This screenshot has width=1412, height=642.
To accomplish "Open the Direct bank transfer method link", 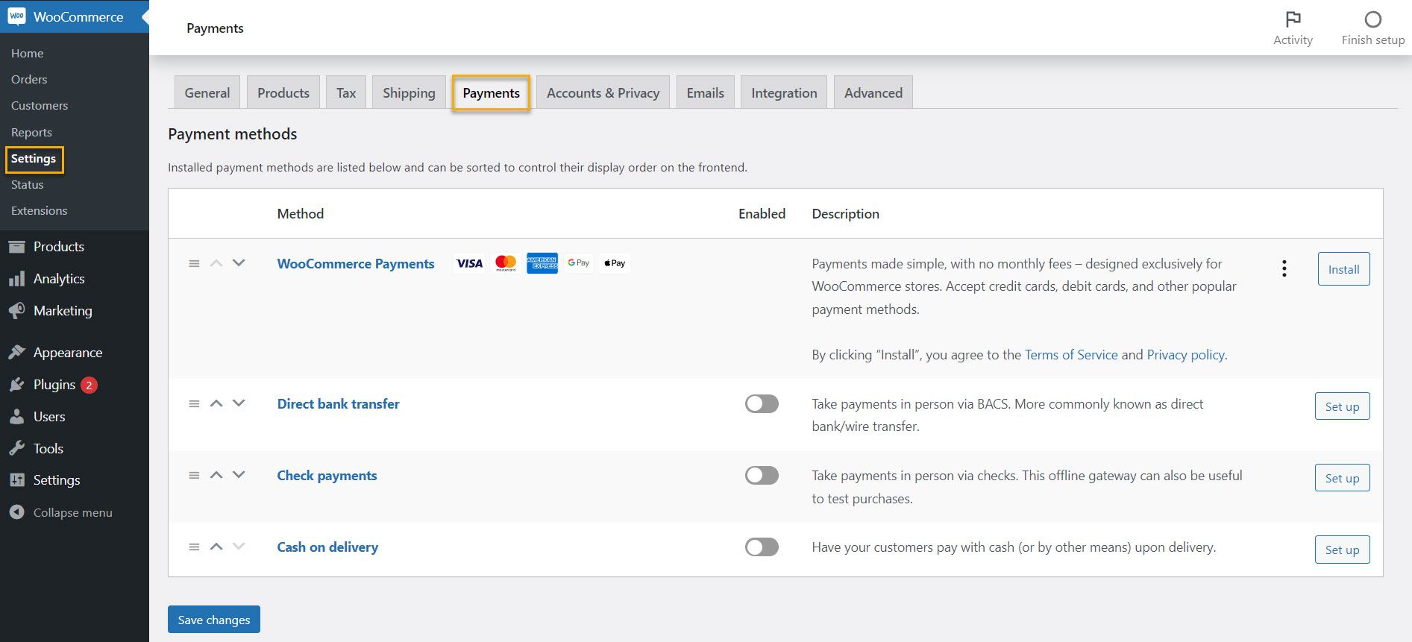I will [x=339, y=403].
